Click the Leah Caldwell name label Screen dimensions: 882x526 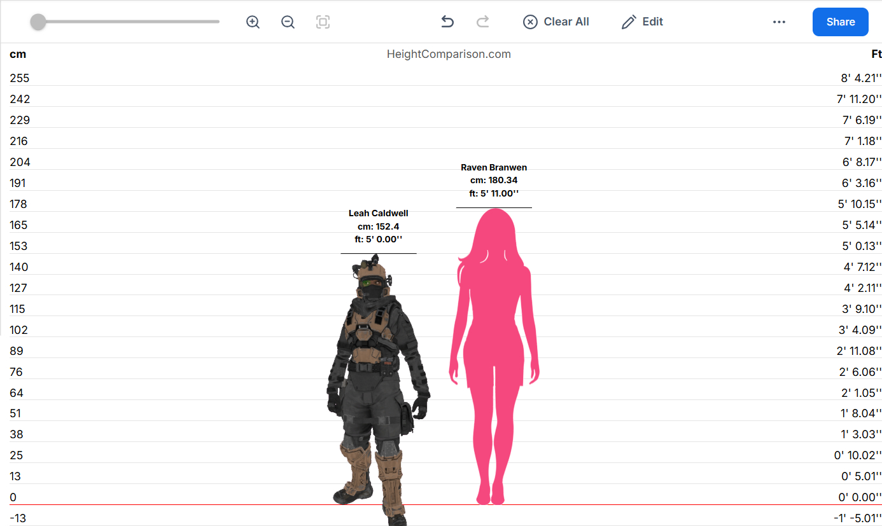[x=378, y=214]
